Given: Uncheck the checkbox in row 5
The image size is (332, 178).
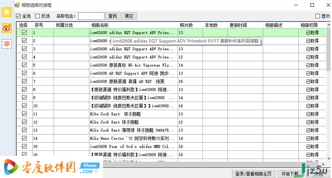Looking at the screenshot, I should pos(24,65).
